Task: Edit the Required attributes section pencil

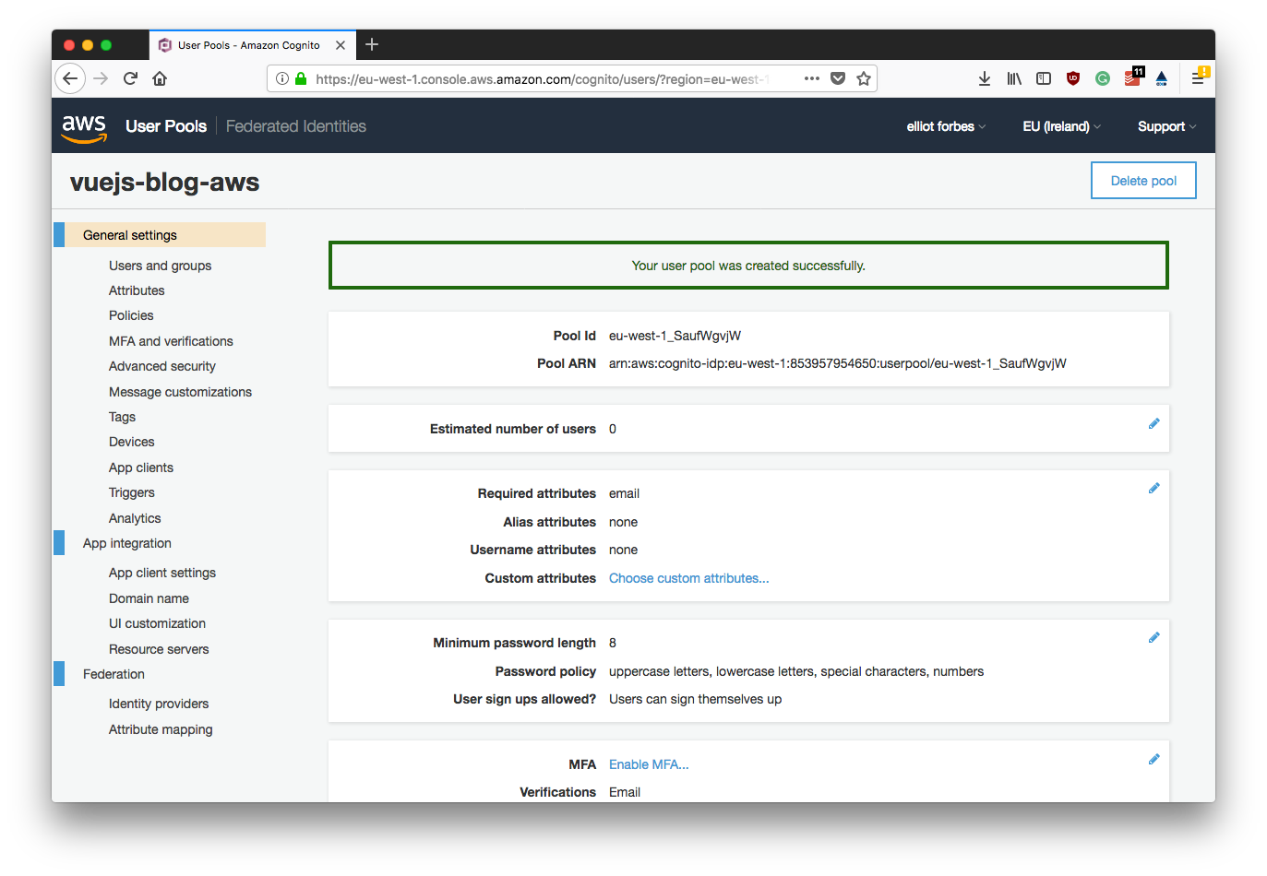Action: coord(1153,489)
